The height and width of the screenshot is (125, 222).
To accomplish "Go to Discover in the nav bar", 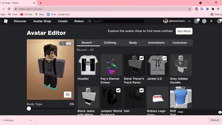I will pos(20,21).
